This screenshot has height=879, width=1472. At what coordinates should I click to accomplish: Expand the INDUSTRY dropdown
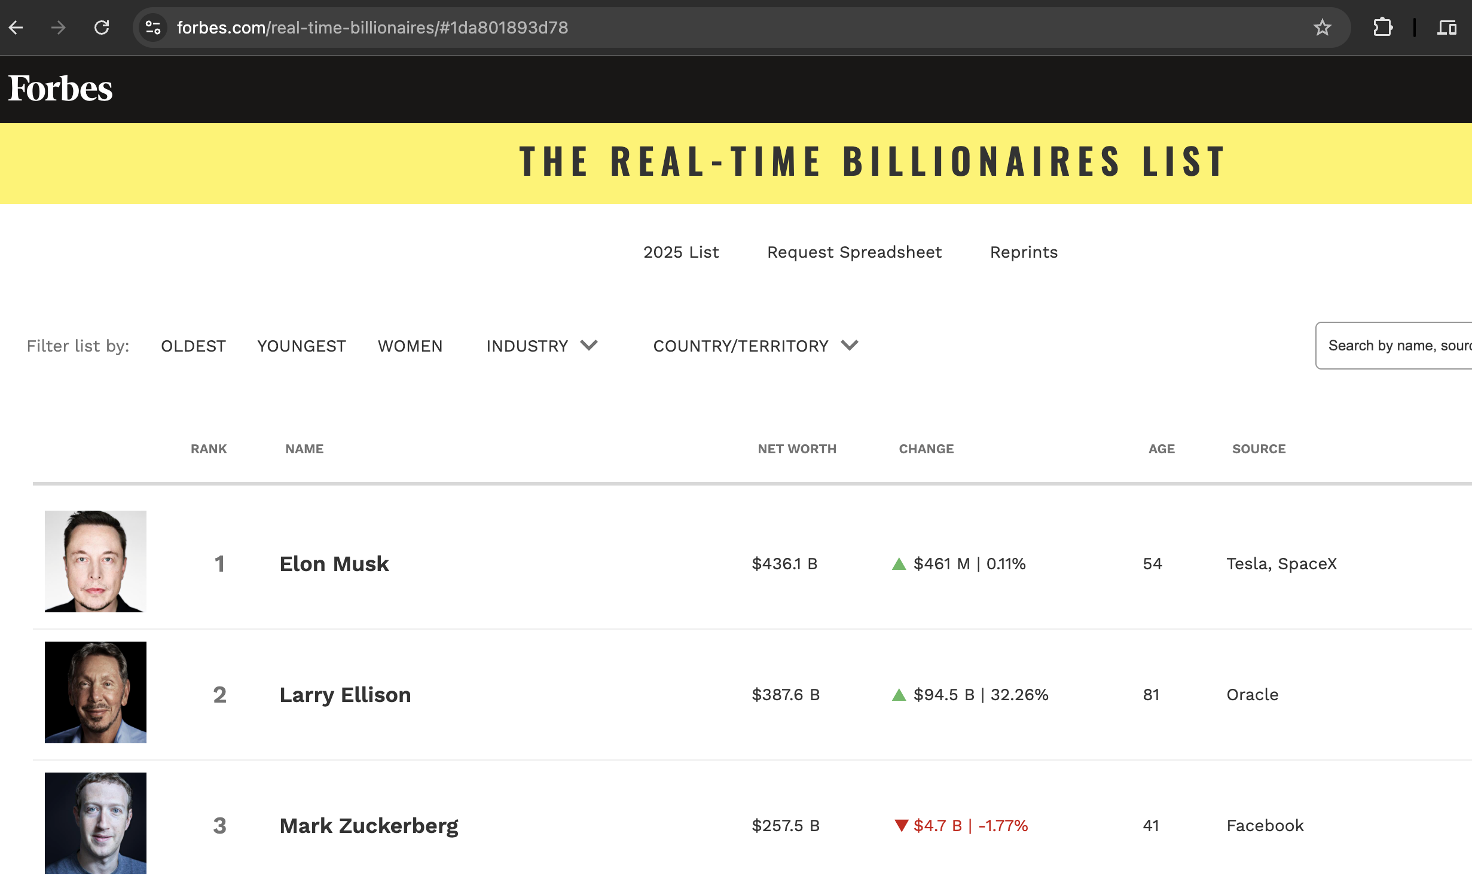(x=542, y=346)
